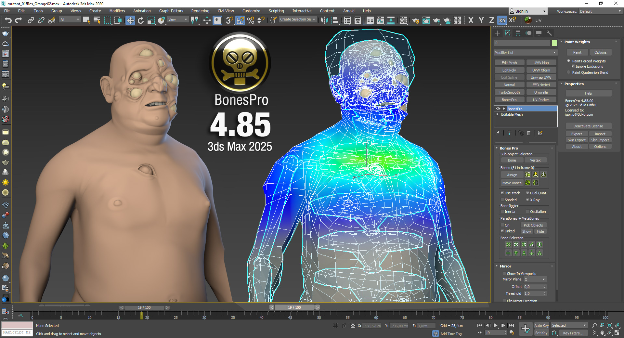Toggle the Use stack checkbox
Image resolution: width=624 pixels, height=338 pixels.
(x=502, y=193)
